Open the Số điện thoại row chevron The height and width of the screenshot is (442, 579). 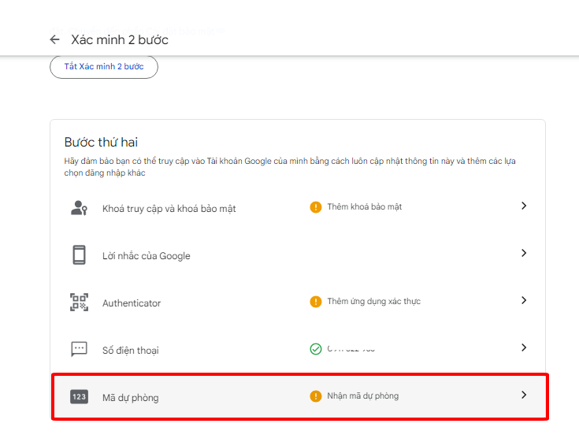(524, 347)
